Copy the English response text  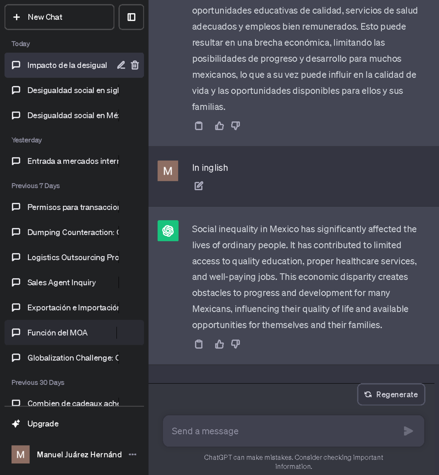click(199, 344)
